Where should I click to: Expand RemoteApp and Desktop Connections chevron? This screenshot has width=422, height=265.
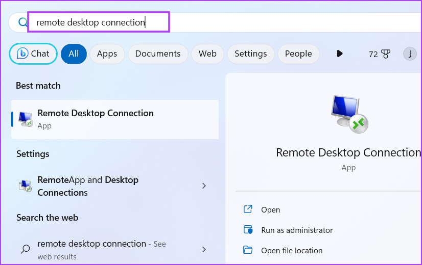coord(204,186)
